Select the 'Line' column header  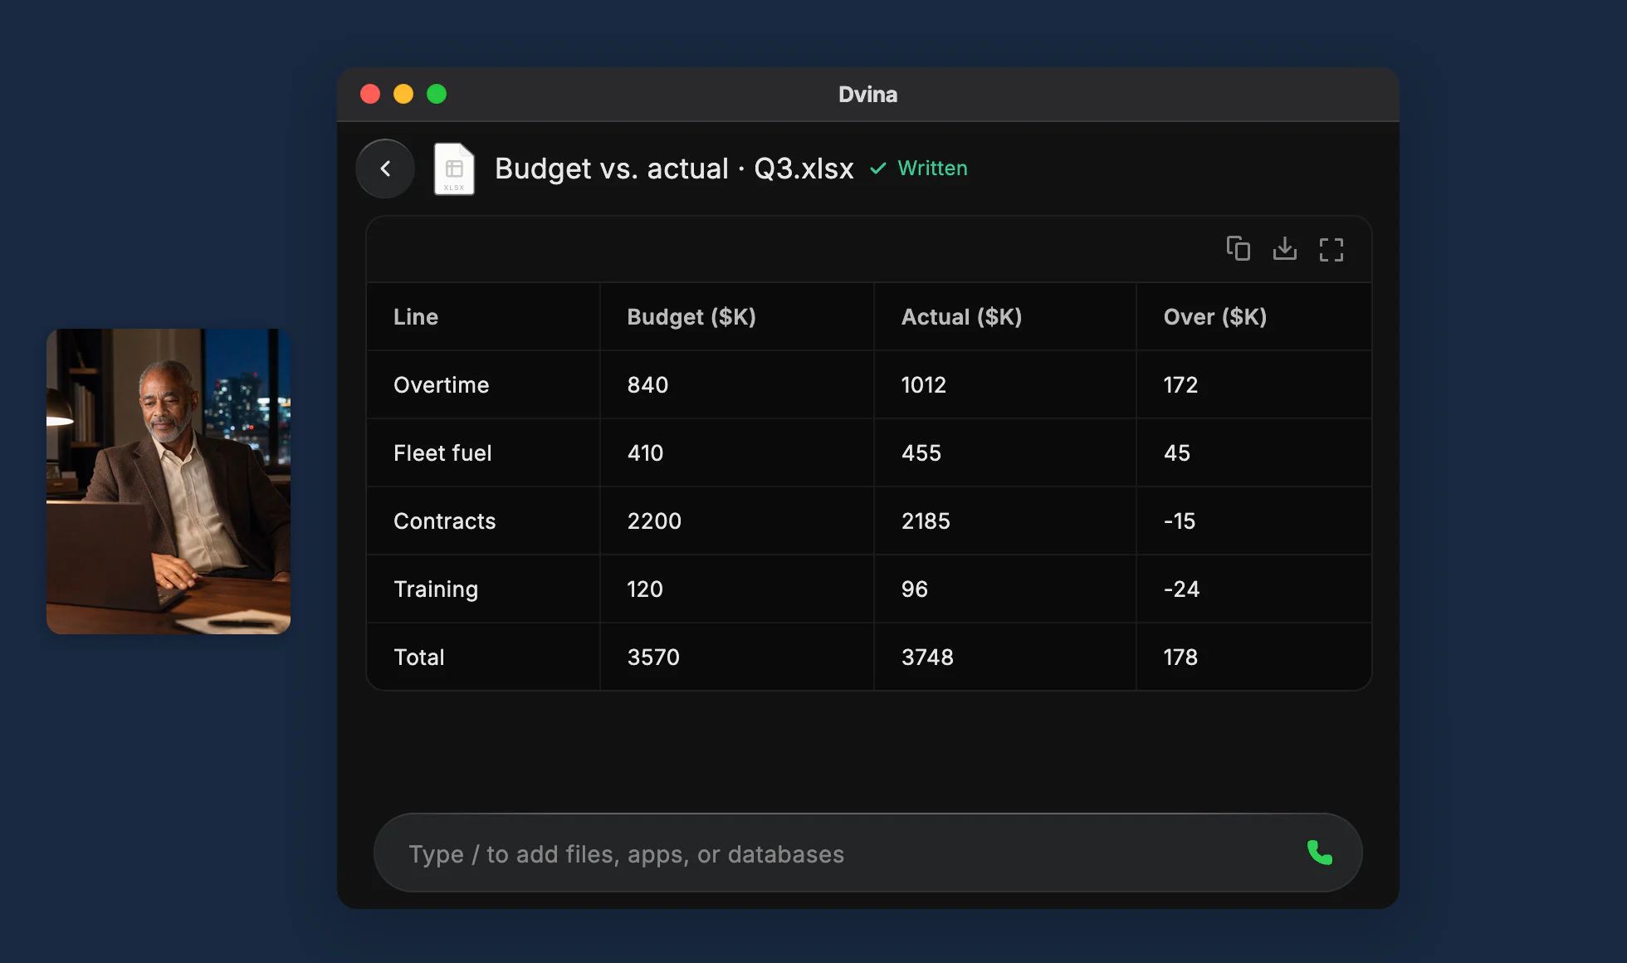coord(416,316)
